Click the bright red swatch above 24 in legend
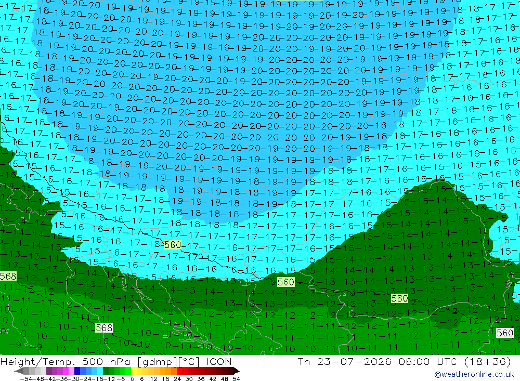This screenshot has width=520, height=381. pos(179,371)
